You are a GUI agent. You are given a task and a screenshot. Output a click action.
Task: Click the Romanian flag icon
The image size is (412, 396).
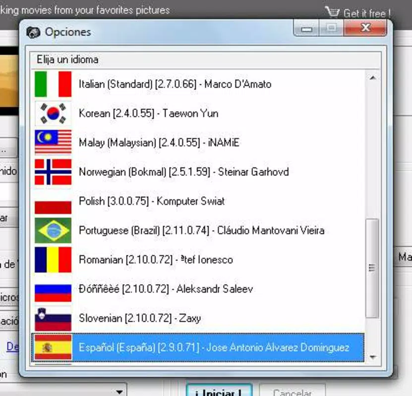pyautogui.click(x=53, y=260)
